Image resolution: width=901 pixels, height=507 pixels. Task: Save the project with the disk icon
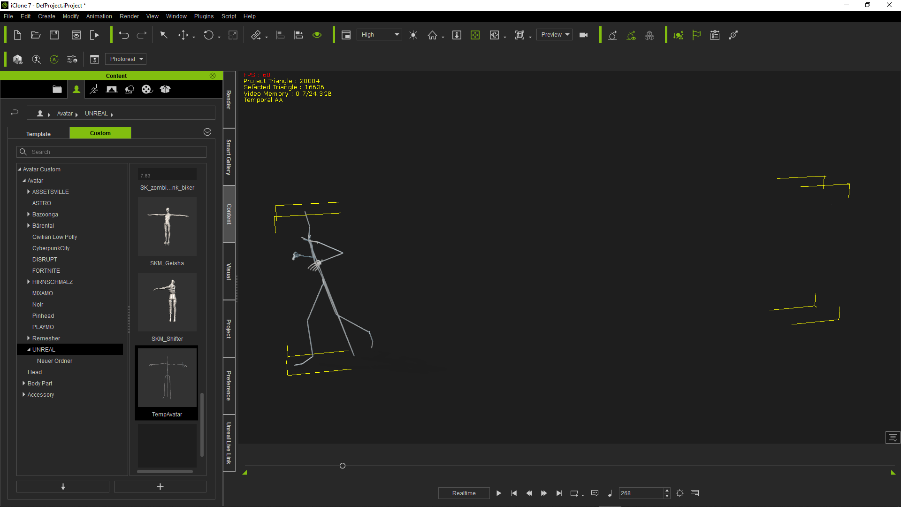[x=54, y=35]
